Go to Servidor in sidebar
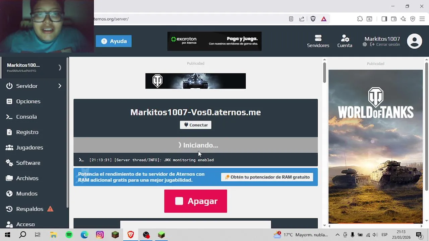Image resolution: width=429 pixels, height=241 pixels. (27, 86)
